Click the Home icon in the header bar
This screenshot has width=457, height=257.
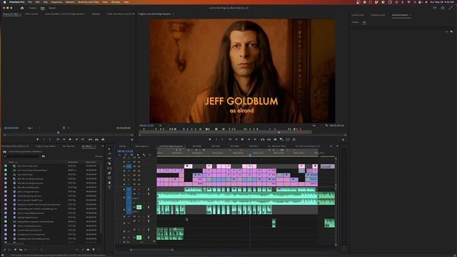[22, 8]
